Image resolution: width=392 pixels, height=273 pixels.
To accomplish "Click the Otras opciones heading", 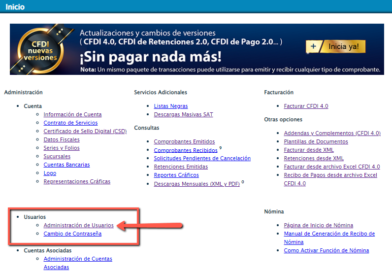I will pos(283,119).
